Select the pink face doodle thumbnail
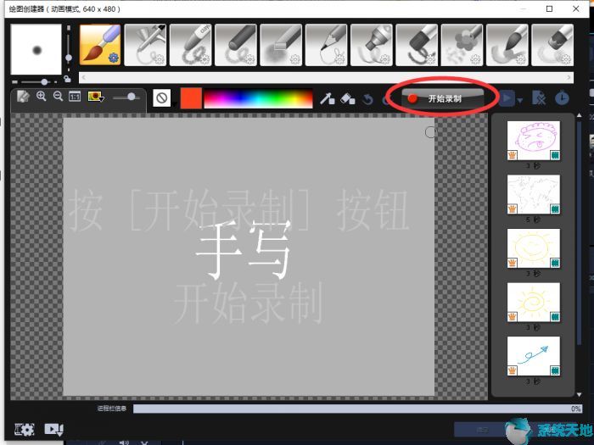 pos(534,141)
